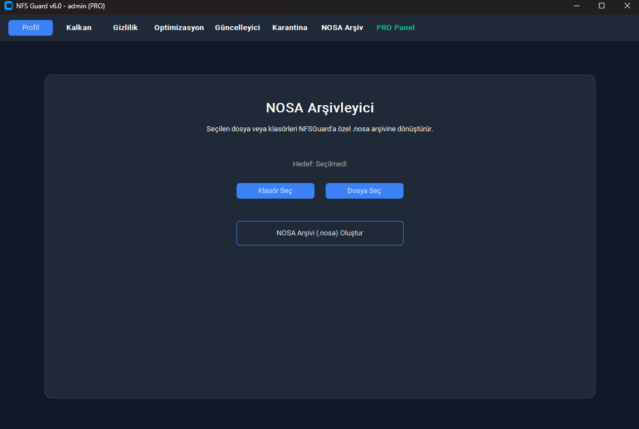Screen dimensions: 639x429
Task: Minimize the NFS Guard window
Action: pyautogui.click(x=577, y=6)
